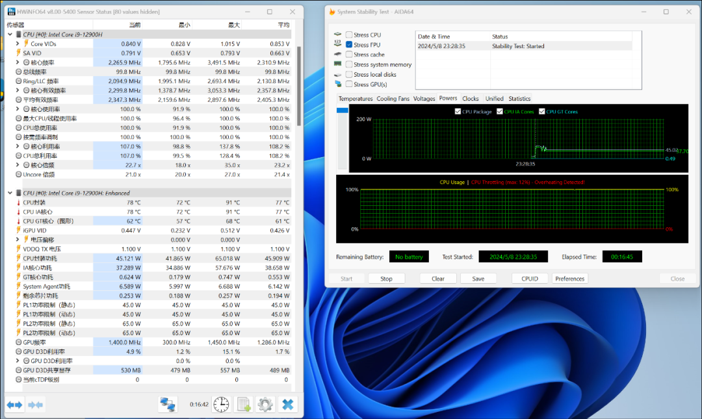Click the lightning bolt icon of SA VID

tap(18, 53)
